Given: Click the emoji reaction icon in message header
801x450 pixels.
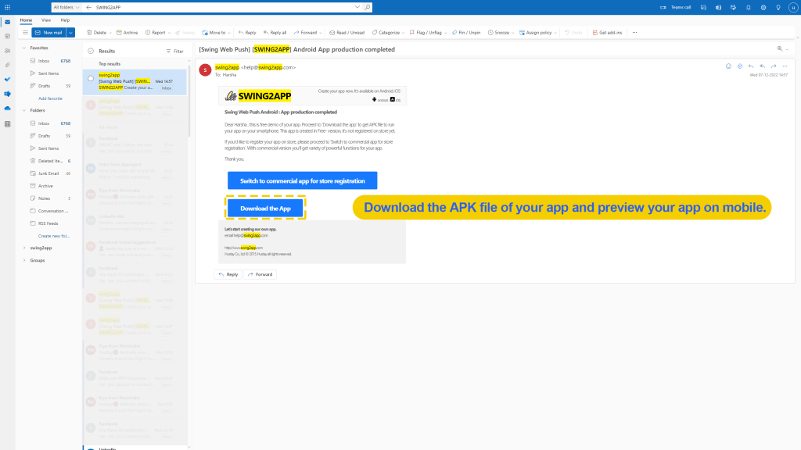Looking at the screenshot, I should point(728,66).
